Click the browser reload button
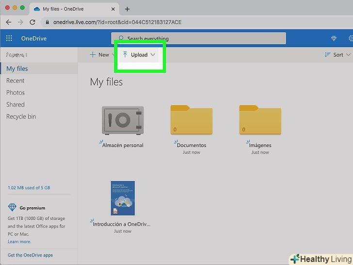Screen dimensions: 353x265 click(x=32, y=22)
